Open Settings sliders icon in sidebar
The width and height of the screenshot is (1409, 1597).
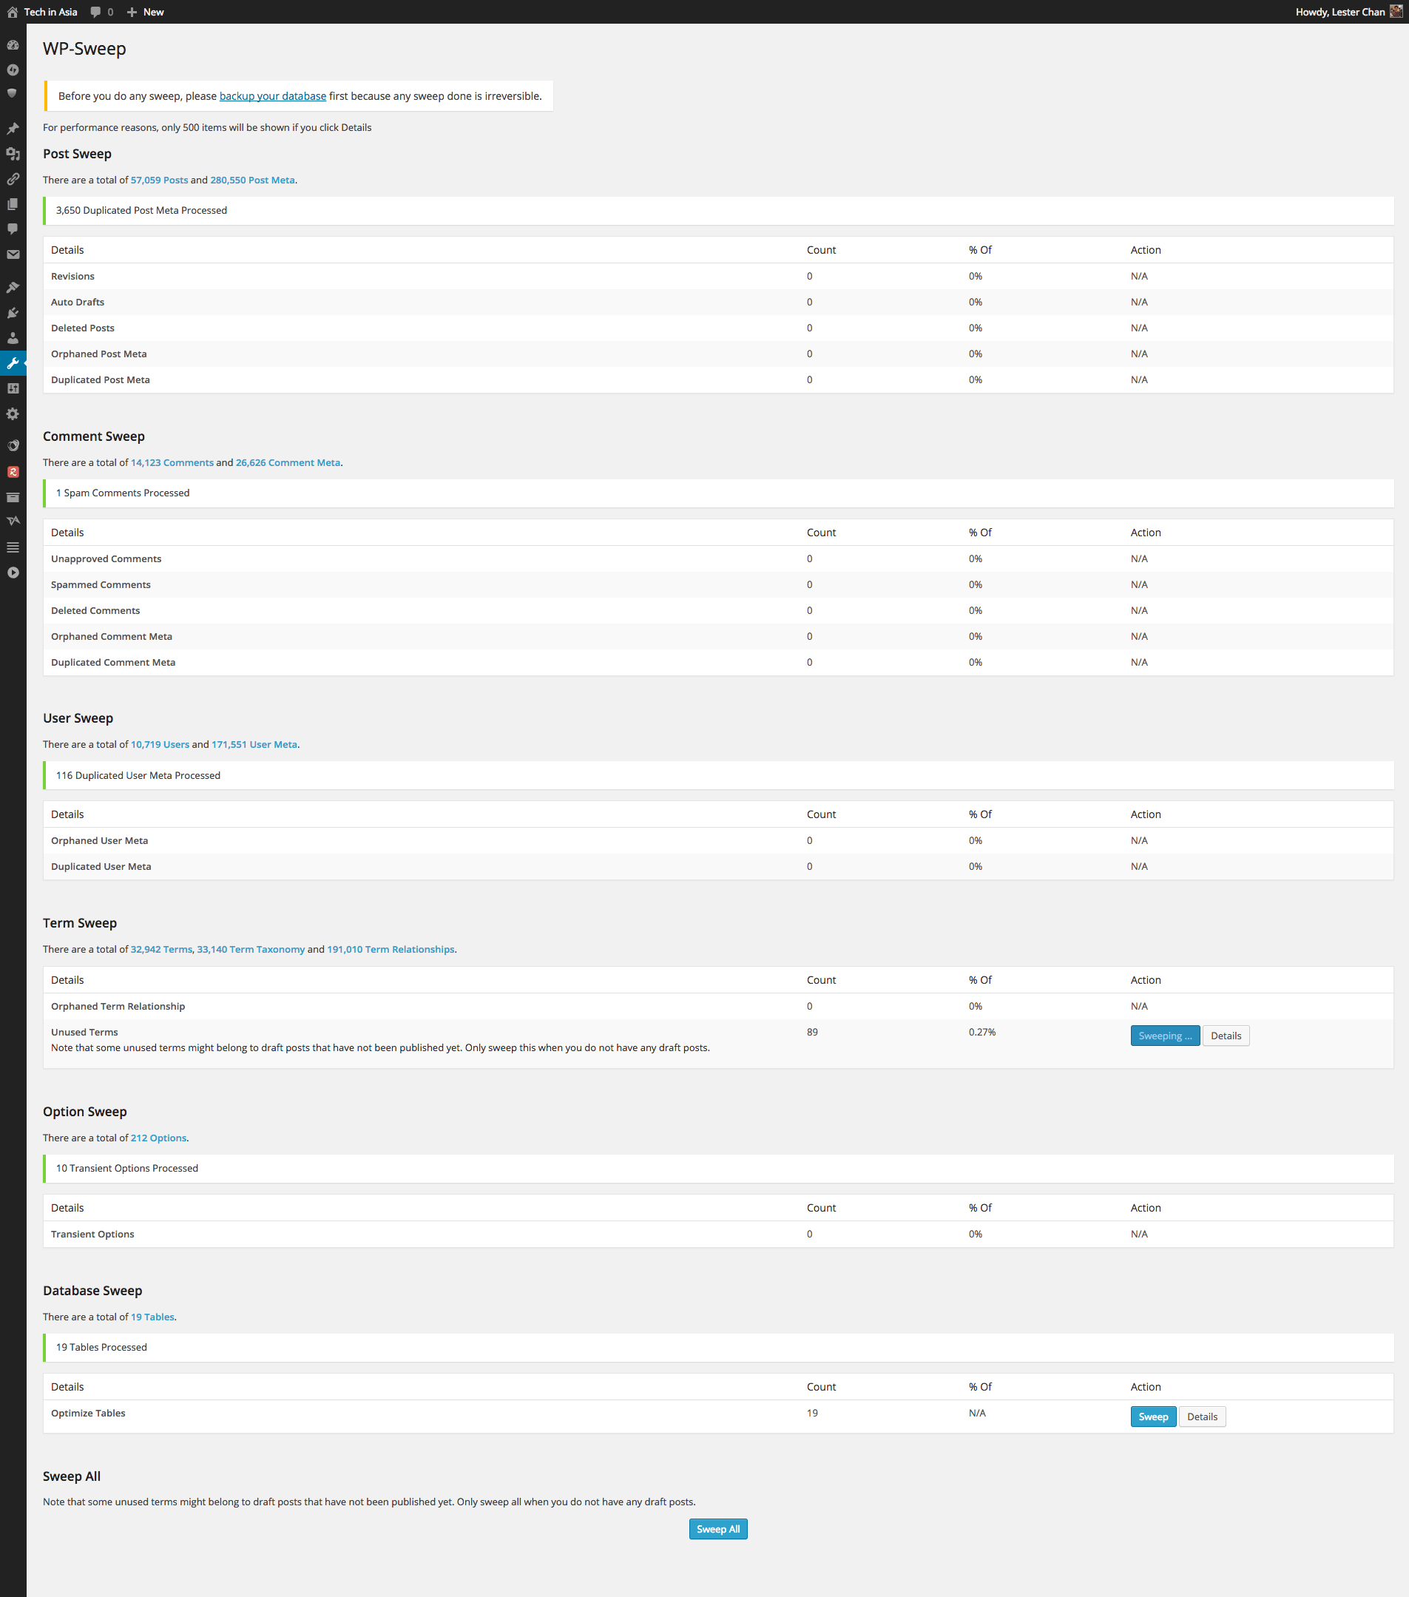(13, 388)
